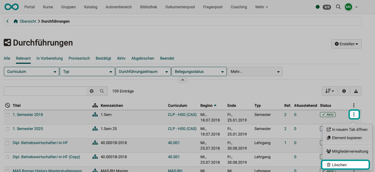
Task: Select the checkbox for 1. Semester 2018
Action: click(x=7, y=114)
